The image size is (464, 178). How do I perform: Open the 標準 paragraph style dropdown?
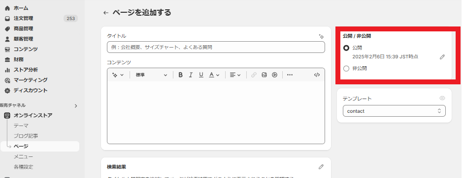tap(151, 75)
